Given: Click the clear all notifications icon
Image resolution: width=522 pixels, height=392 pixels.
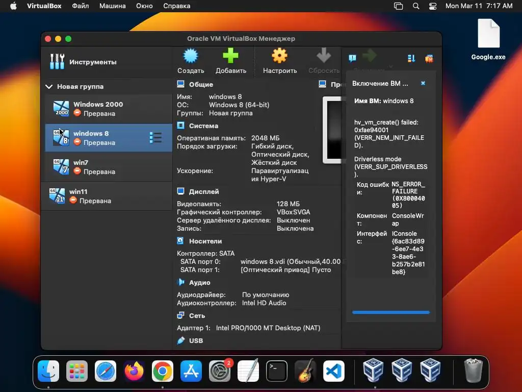Looking at the screenshot, I should pos(429,59).
